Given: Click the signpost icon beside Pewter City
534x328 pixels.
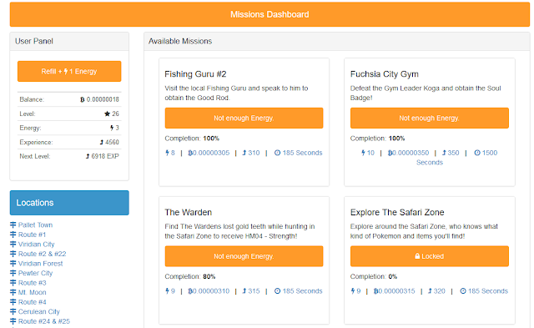Looking at the screenshot, I should pos(13,273).
